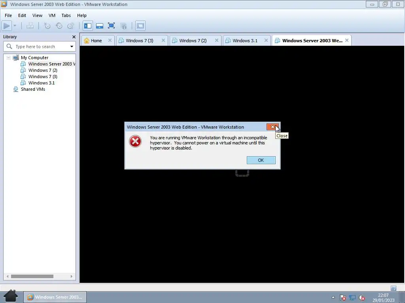The width and height of the screenshot is (405, 303).
Task: Click the VMware Workstation title bar icon
Action: 4,4
